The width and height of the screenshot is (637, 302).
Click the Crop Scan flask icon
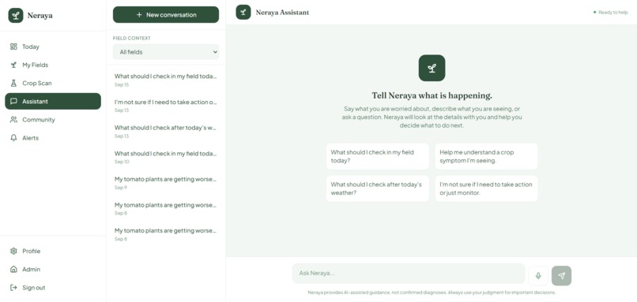[13, 83]
